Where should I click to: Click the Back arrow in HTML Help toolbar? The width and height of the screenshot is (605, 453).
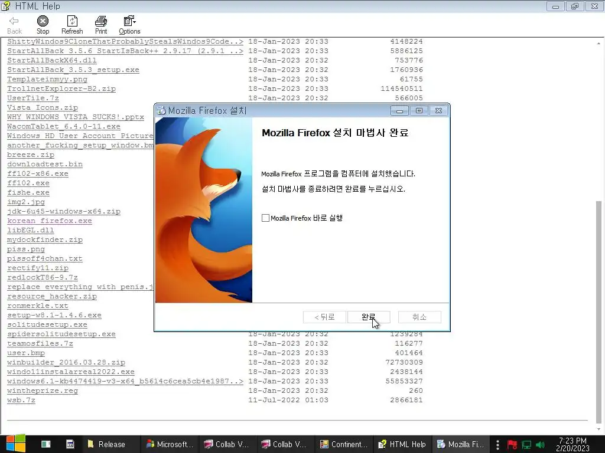pos(14,25)
